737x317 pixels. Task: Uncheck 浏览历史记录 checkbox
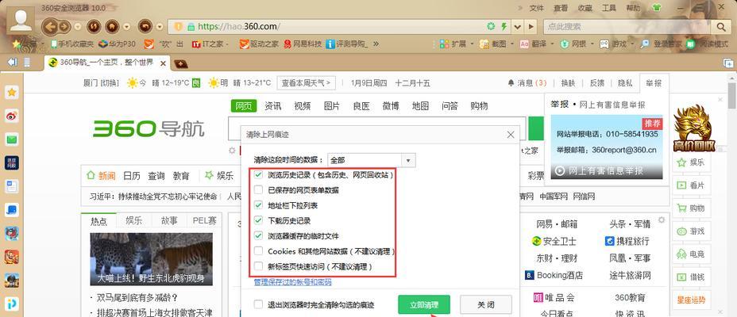click(258, 174)
